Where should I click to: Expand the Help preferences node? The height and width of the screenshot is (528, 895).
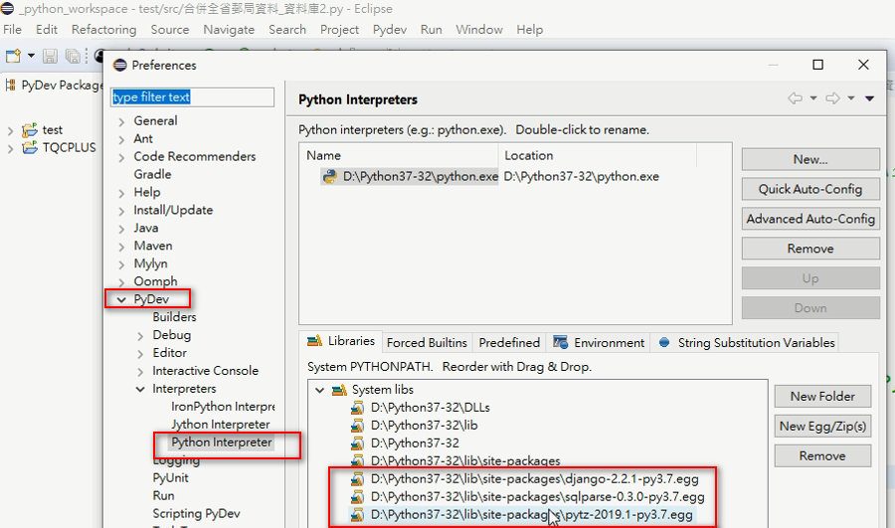(x=121, y=193)
